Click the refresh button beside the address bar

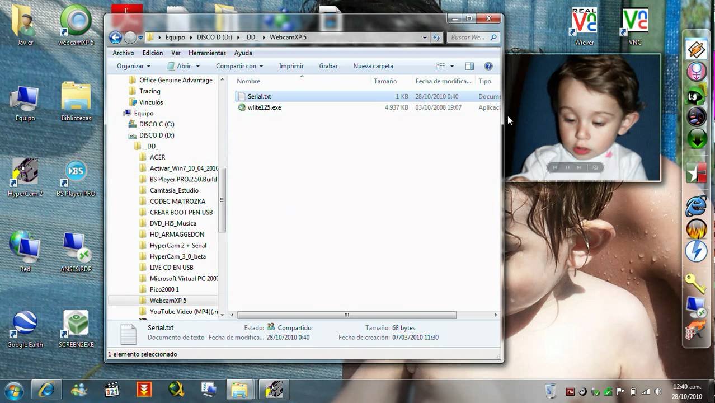(436, 38)
